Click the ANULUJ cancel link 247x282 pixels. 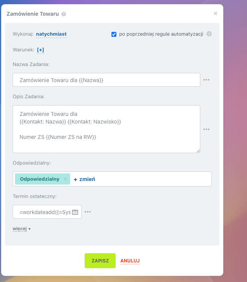130,261
